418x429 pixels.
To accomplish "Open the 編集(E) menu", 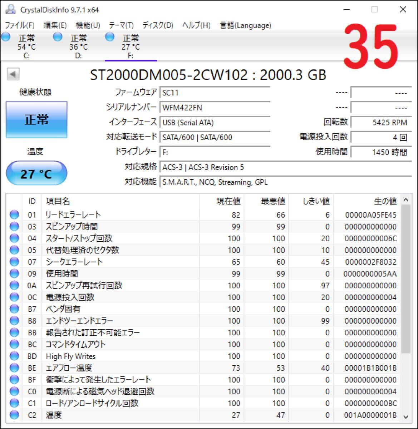I will click(55, 25).
